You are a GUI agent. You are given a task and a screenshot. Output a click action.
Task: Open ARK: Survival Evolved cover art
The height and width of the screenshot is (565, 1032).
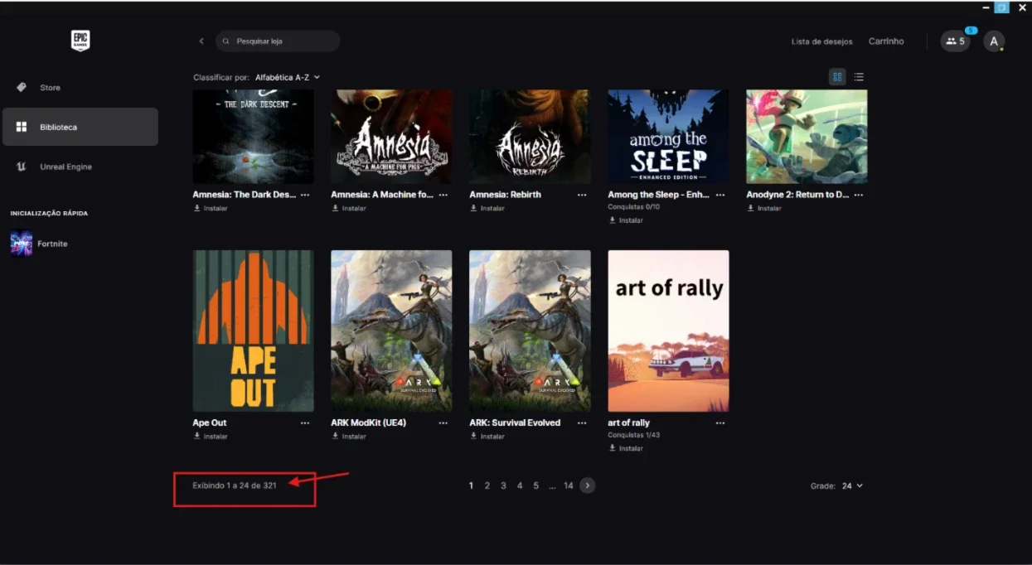[531, 331]
